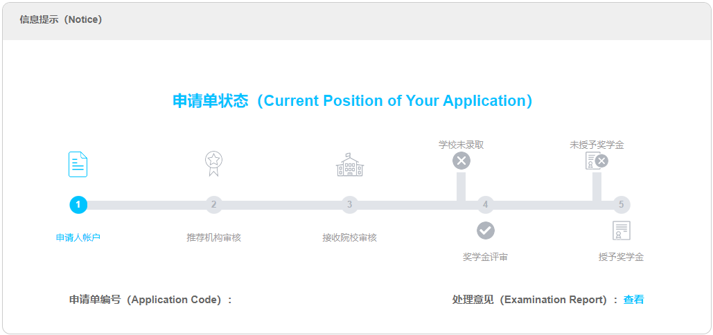Image resolution: width=713 pixels, height=335 pixels.
Task: Select step 3 circle on progress bar
Action: pyautogui.click(x=350, y=205)
